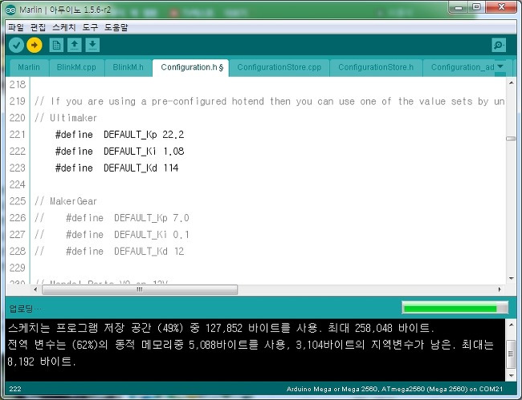Click the line '#define DEFAULT_Ki 1.08'
This screenshot has width=522, height=400.
click(120, 152)
